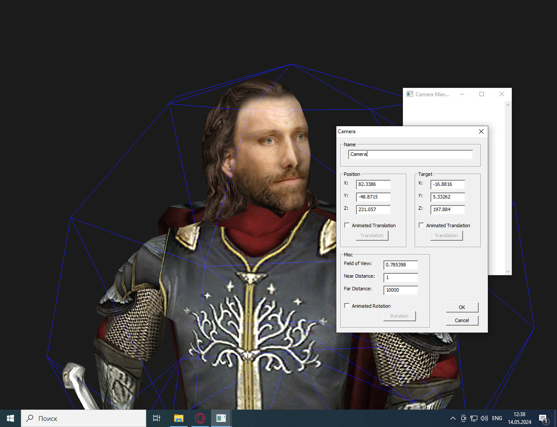Click the network status tray icon
Viewport: 557px width, 427px height.
[474, 418]
